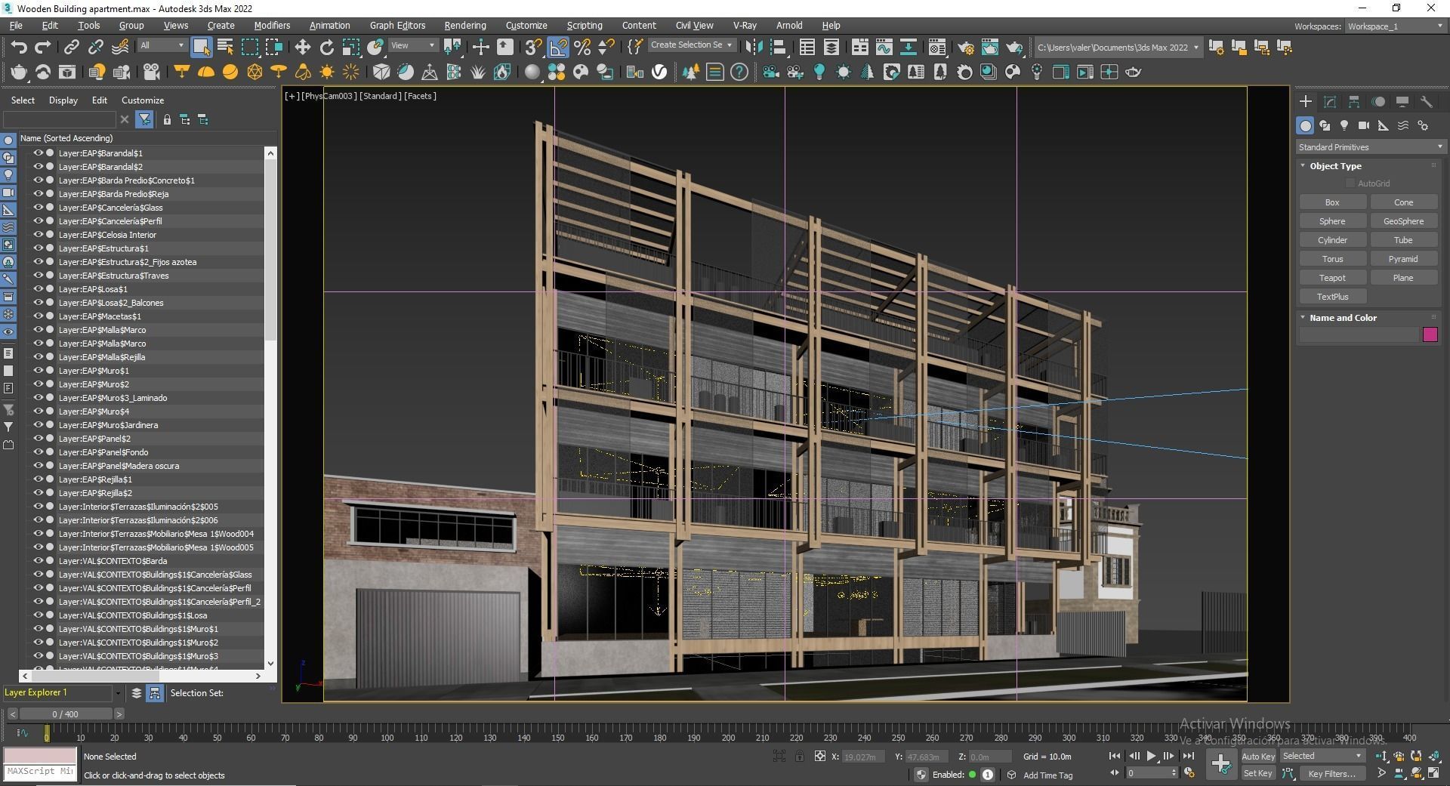
Task: Open the Layer Explorer stack icon
Action: [136, 692]
